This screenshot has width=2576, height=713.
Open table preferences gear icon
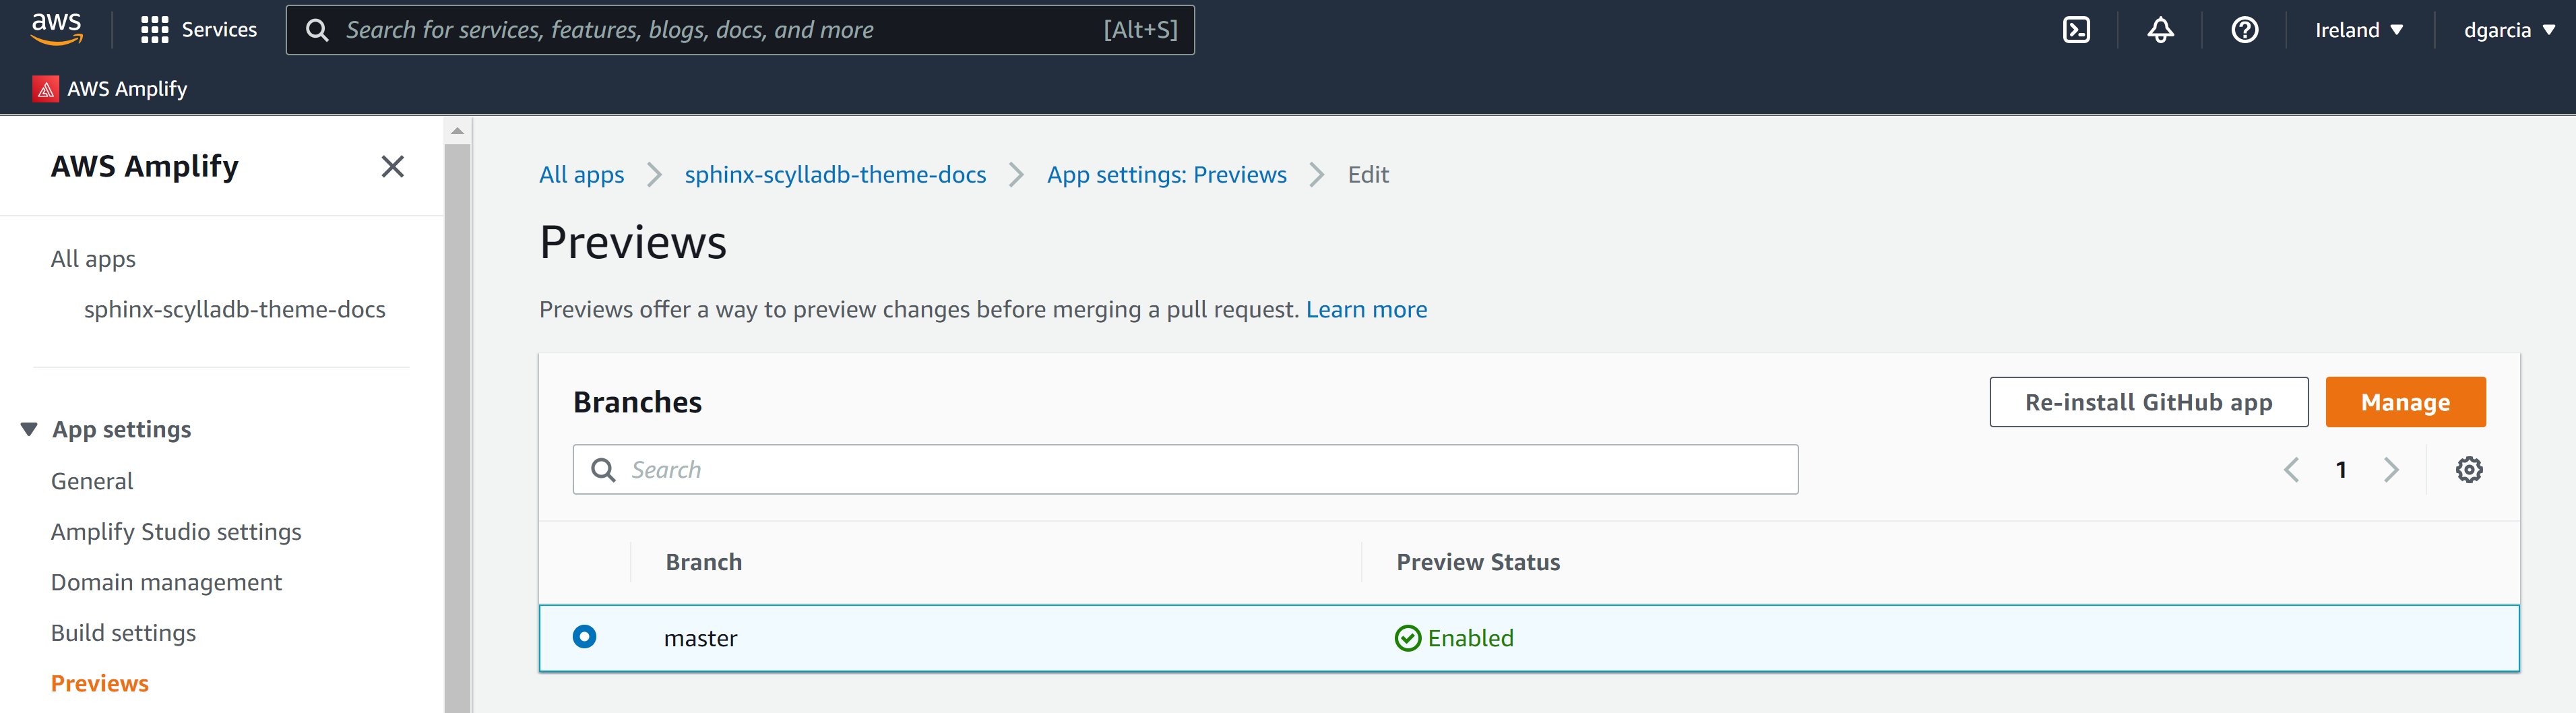pos(2468,470)
